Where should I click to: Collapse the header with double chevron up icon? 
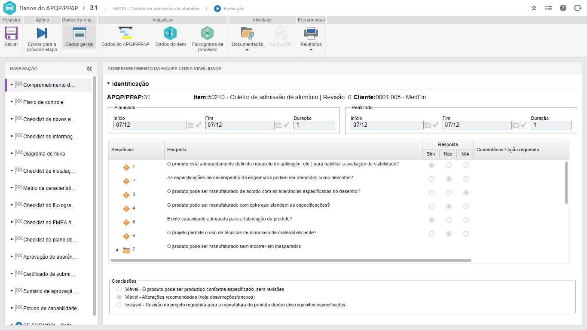tap(534, 8)
